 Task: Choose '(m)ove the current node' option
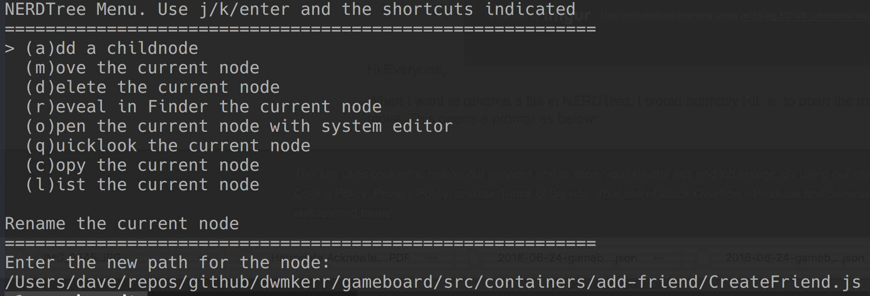(x=142, y=68)
